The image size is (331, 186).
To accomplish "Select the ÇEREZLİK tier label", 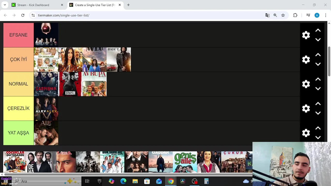I will coord(18,109).
